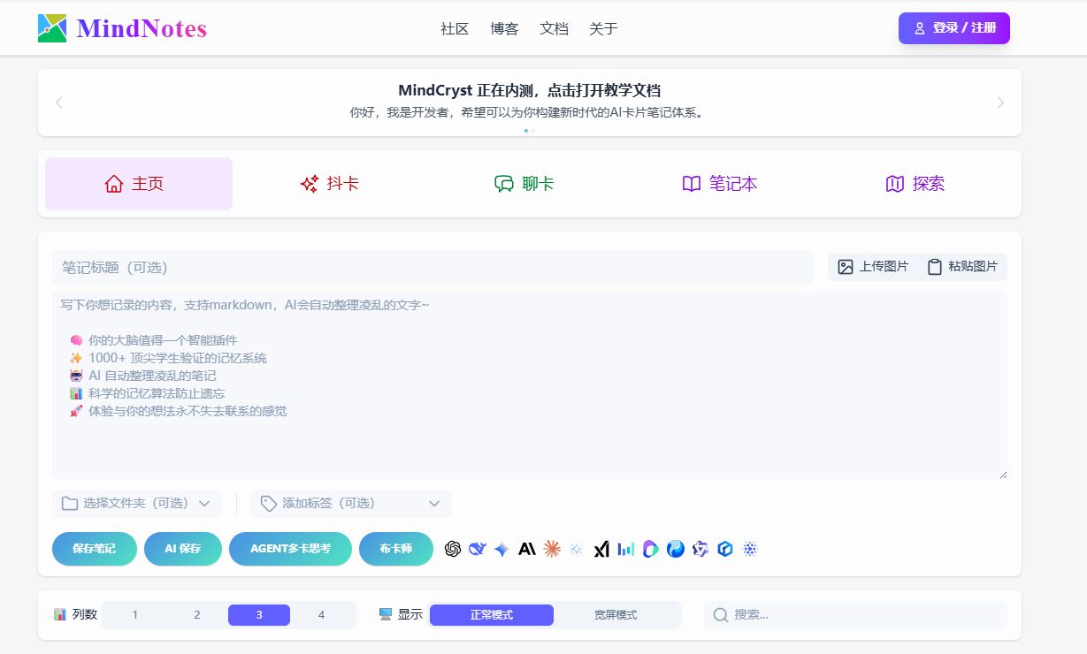
Task: Select the Claude orange starburst icon
Action: (x=552, y=549)
